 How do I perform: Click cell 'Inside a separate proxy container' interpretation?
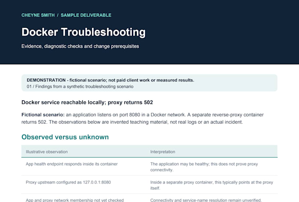[211, 185]
